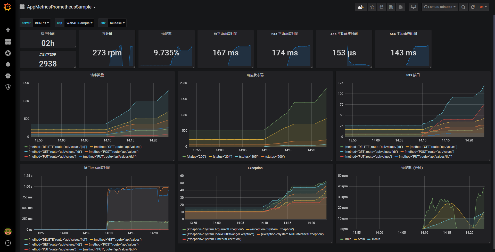Open the Last 30 minutes time picker
This screenshot has width=495, height=252.
(440, 7)
